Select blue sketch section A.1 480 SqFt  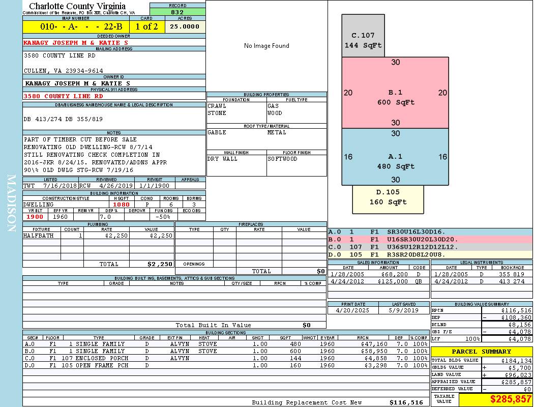point(395,157)
